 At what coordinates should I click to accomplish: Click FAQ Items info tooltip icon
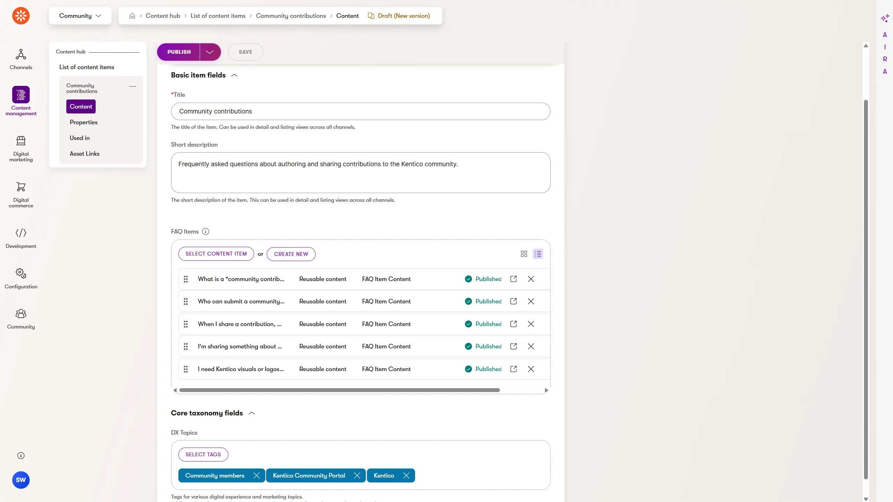(206, 231)
